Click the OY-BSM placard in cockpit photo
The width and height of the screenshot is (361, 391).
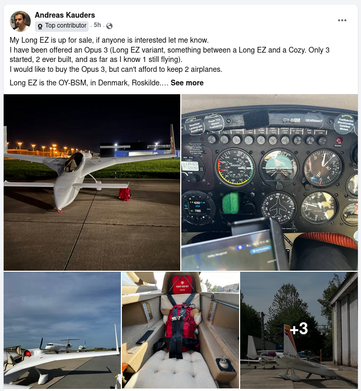click(x=291, y=120)
